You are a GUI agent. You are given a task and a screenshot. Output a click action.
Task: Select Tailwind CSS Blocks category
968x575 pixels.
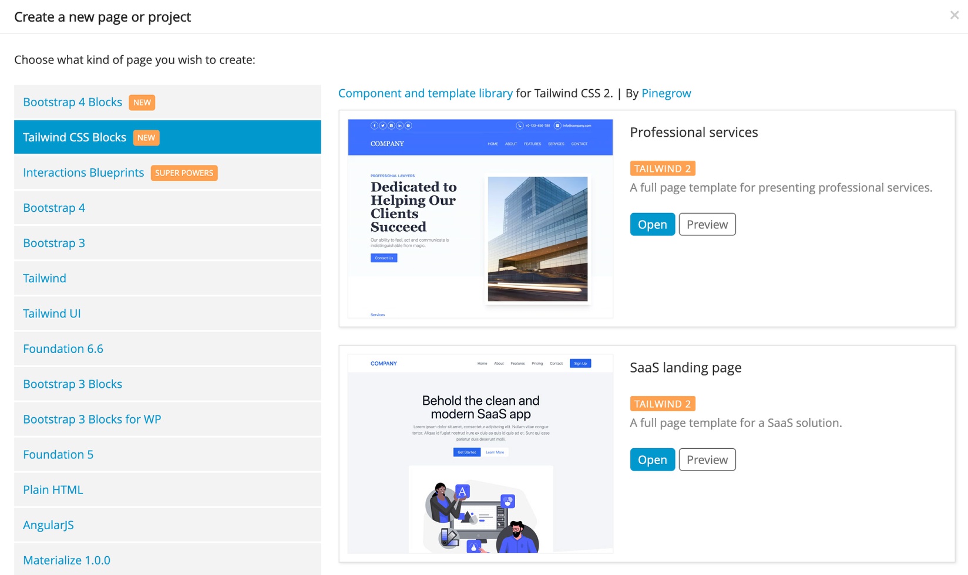167,137
